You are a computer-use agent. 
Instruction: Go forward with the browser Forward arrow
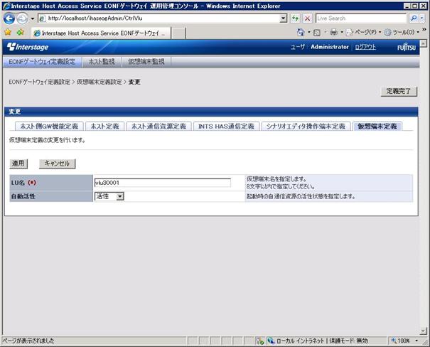tap(22, 18)
